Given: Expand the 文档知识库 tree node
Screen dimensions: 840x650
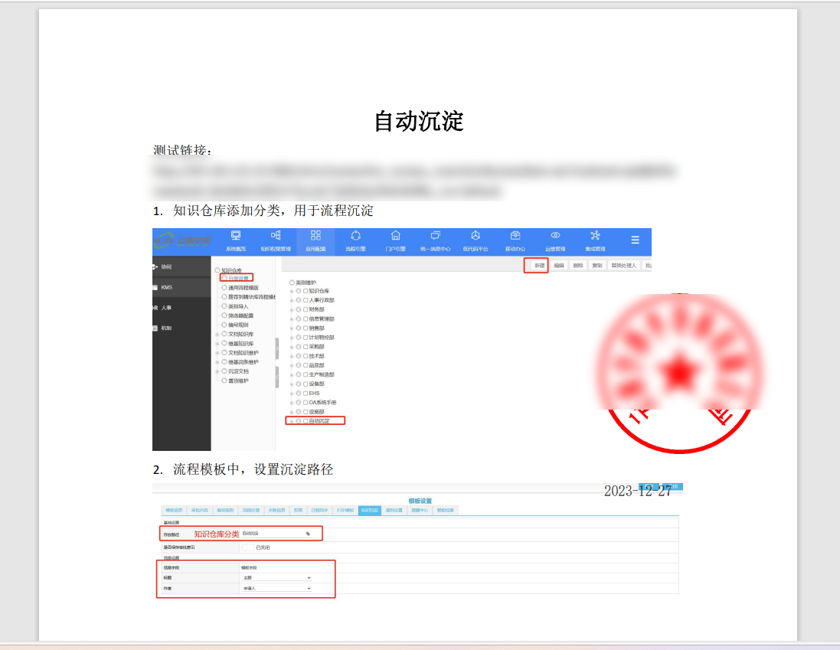Looking at the screenshot, I should 217,335.
